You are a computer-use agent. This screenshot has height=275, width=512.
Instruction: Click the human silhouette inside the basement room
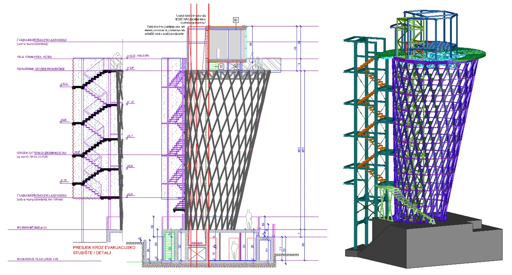[234, 251]
